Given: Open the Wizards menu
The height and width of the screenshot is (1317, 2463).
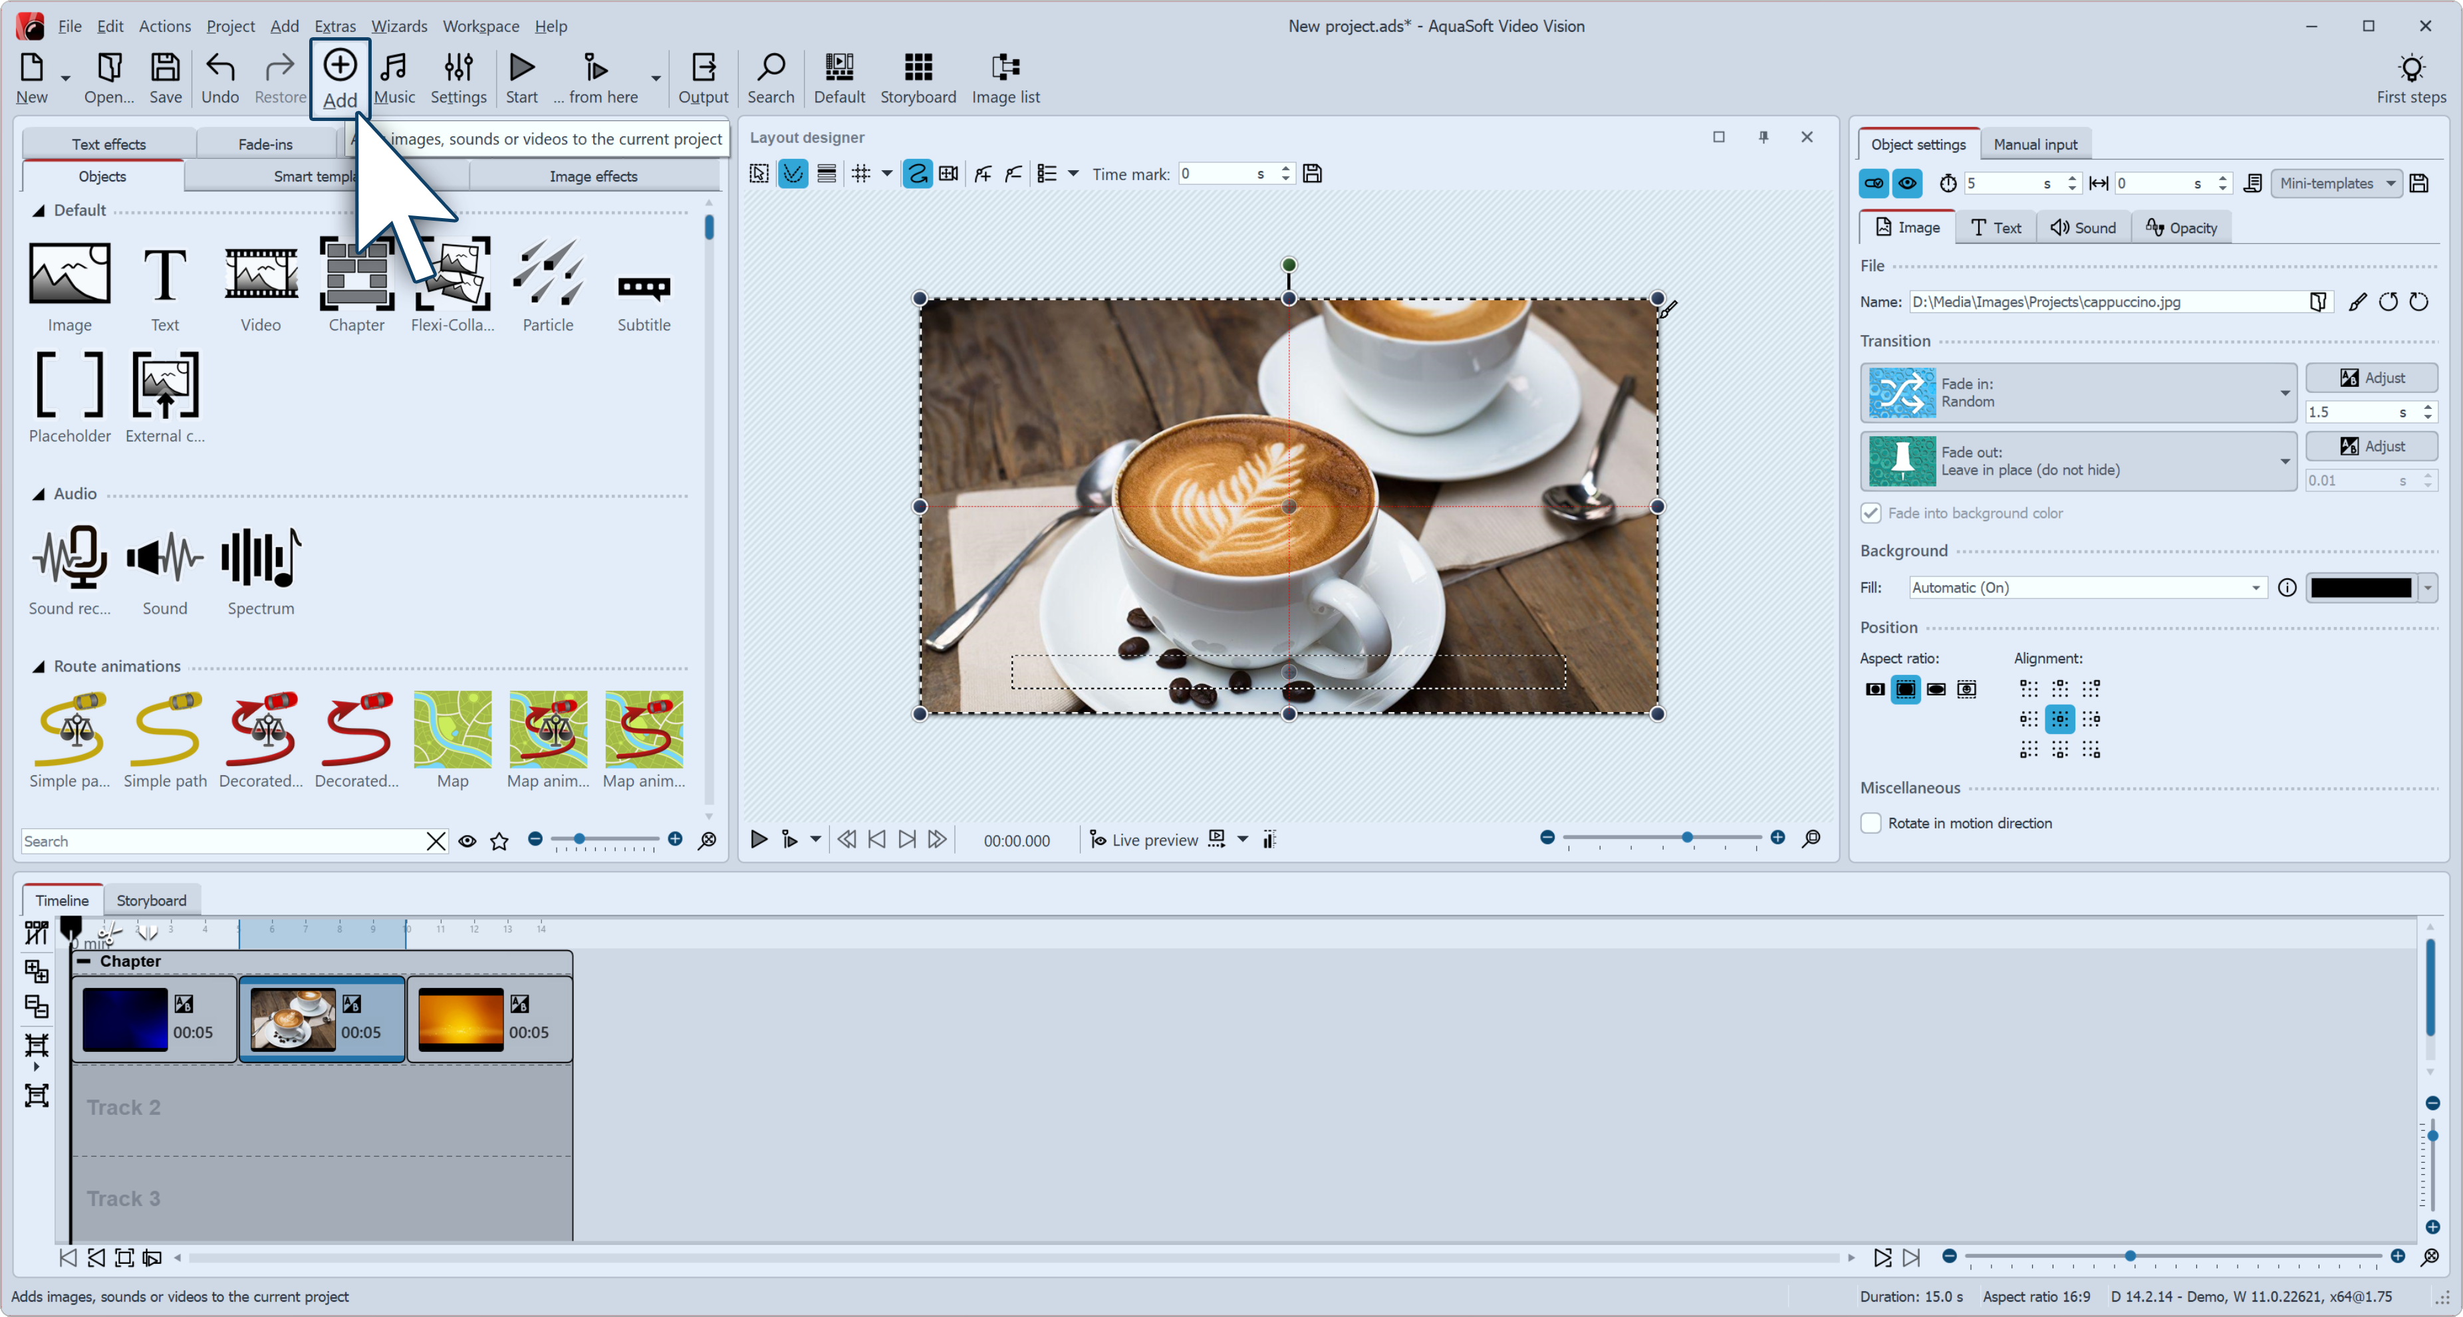Looking at the screenshot, I should (x=399, y=26).
